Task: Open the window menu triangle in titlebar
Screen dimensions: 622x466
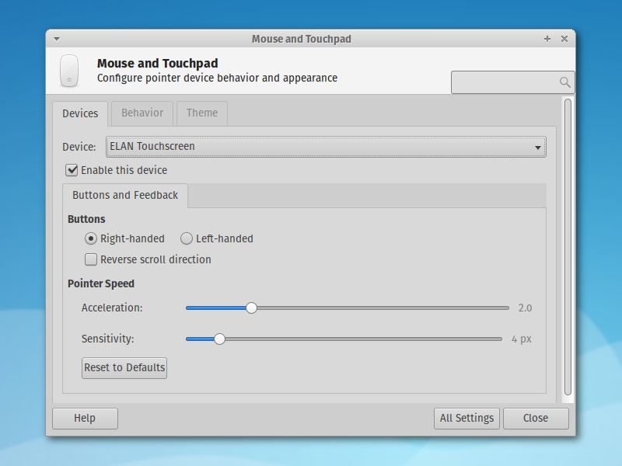Action: [x=56, y=38]
